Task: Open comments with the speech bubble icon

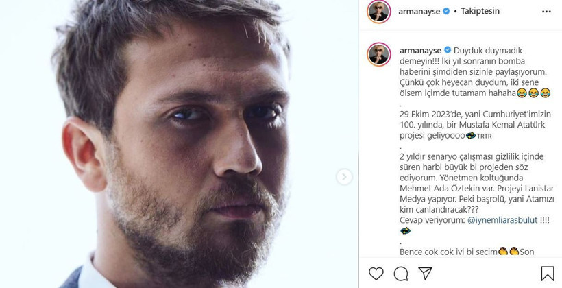Action: coord(401,274)
